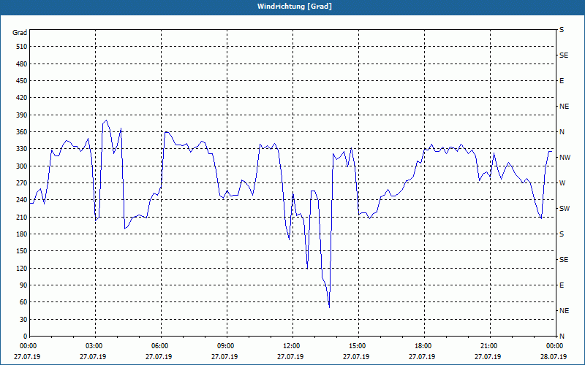
Task: Select the 360 y-axis value
Action: (22, 132)
